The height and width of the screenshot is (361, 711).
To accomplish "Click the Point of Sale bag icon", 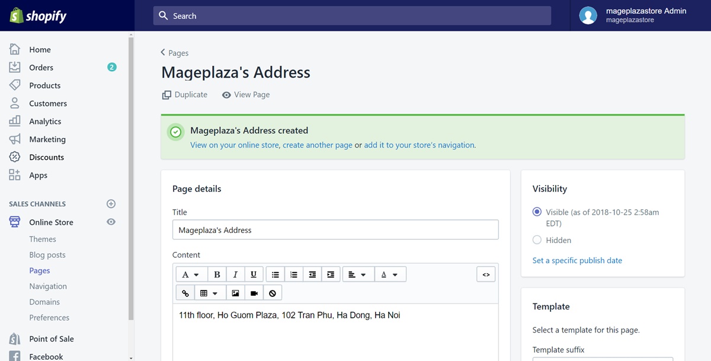I will 15,338.
